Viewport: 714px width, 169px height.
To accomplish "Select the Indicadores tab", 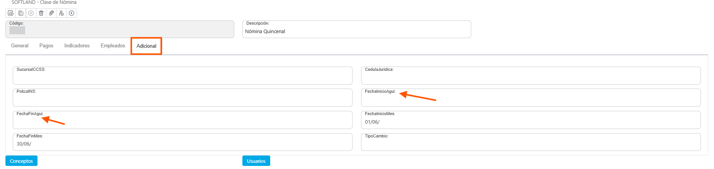I will point(77,46).
